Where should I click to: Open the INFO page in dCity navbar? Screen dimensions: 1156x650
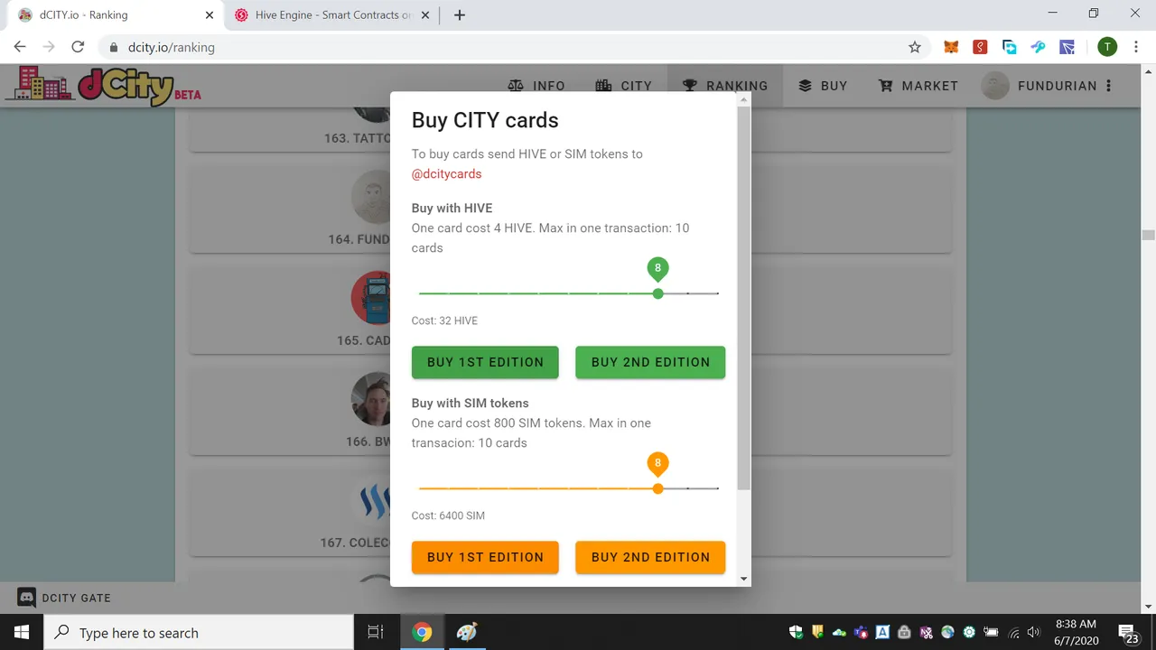536,86
